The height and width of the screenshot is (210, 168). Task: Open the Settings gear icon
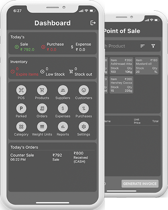coord(84,126)
